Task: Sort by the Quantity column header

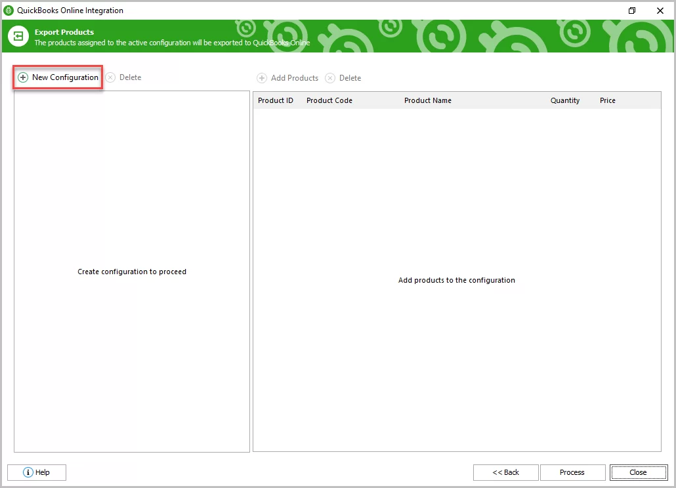Action: coord(565,100)
